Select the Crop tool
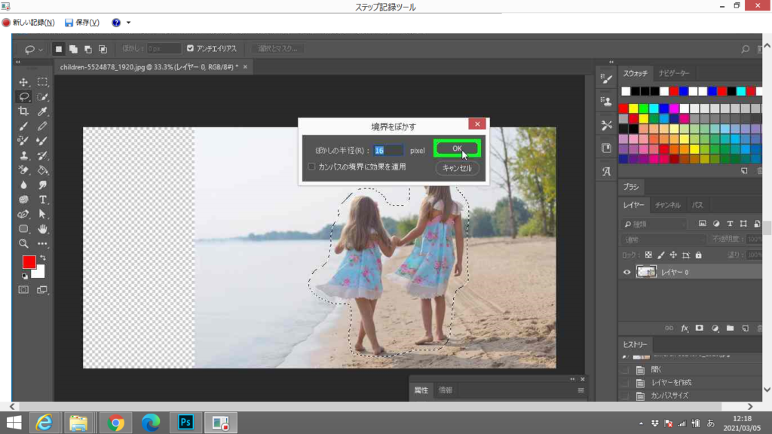The width and height of the screenshot is (772, 434). pos(23,112)
